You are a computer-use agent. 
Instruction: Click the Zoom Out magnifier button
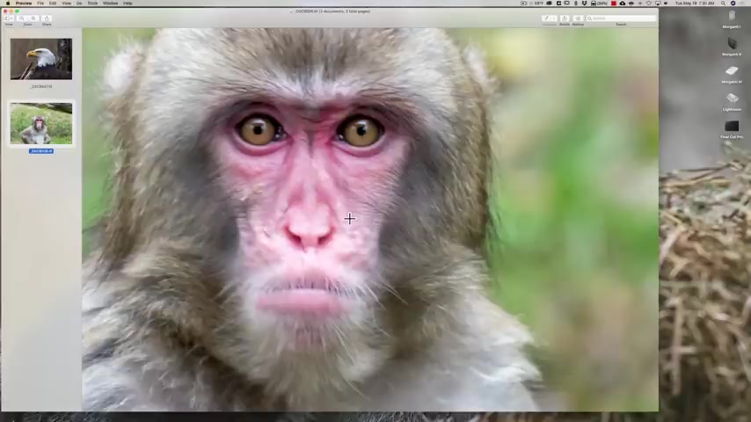22,18
